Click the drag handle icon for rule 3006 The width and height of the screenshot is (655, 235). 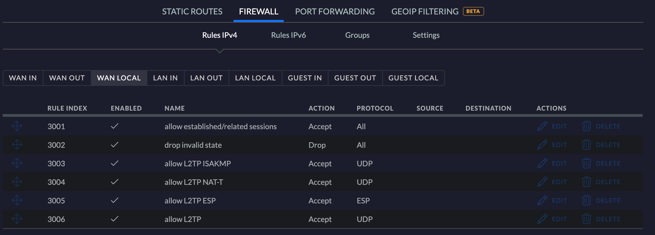[x=17, y=219]
